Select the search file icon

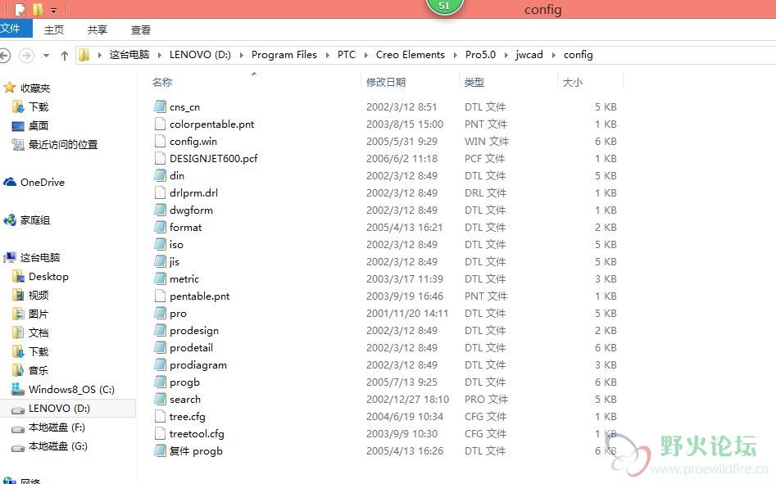160,400
